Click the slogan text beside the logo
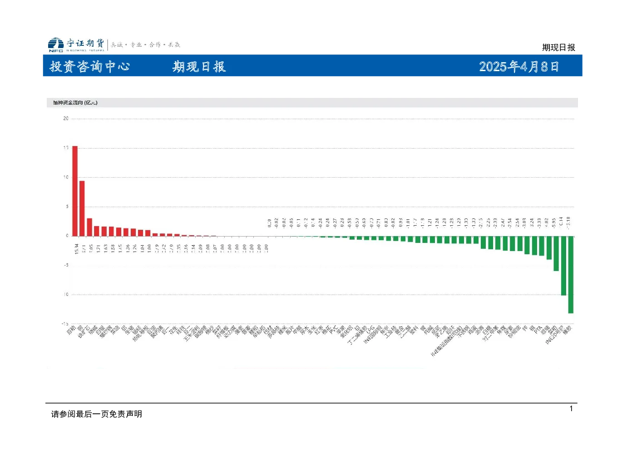The image size is (637, 450). click(146, 44)
